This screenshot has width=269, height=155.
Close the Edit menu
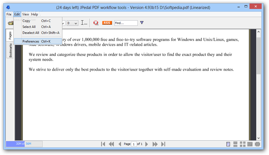point(17,14)
